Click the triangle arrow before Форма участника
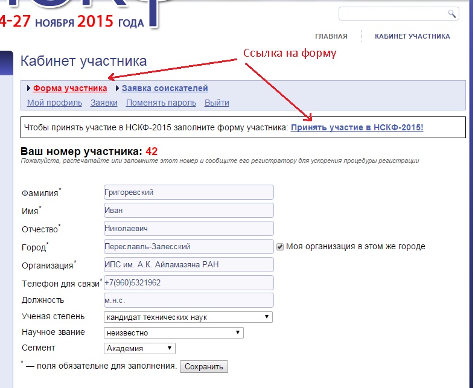 click(x=29, y=89)
